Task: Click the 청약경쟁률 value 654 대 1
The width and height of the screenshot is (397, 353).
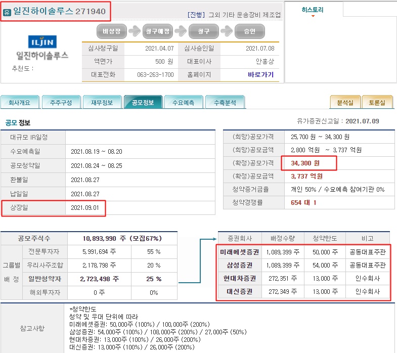Action: click(303, 203)
